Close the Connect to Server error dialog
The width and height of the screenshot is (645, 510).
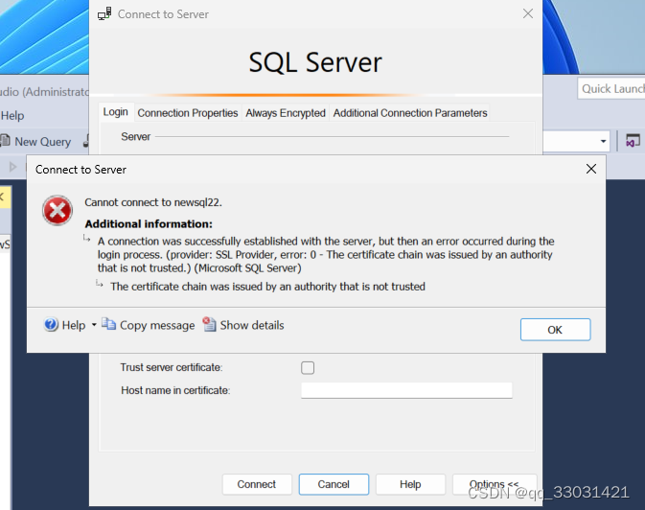click(x=591, y=169)
